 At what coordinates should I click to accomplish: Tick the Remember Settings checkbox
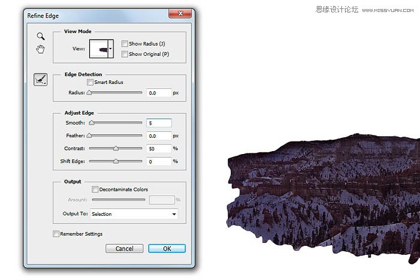(x=56, y=234)
